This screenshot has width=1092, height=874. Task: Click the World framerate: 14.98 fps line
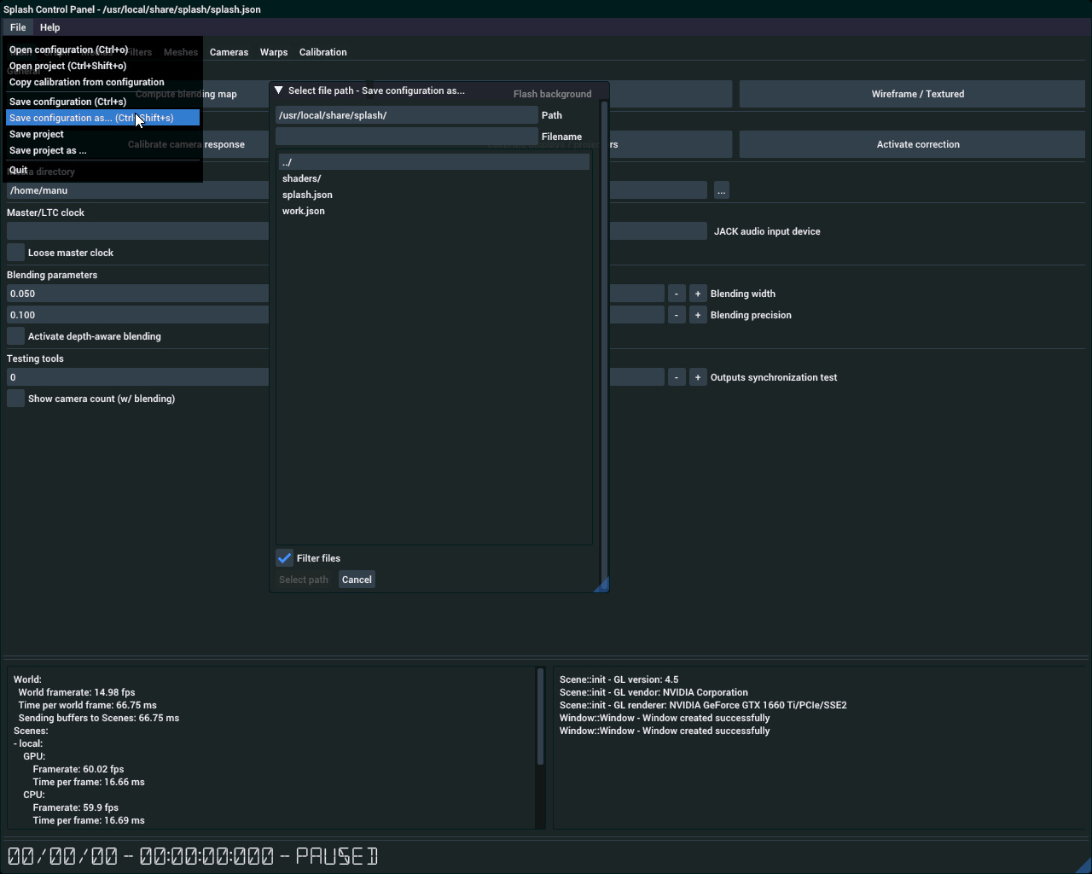(x=77, y=692)
